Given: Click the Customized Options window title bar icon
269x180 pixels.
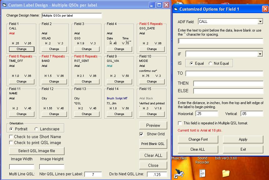Looking at the screenshot, I should 176,9.
